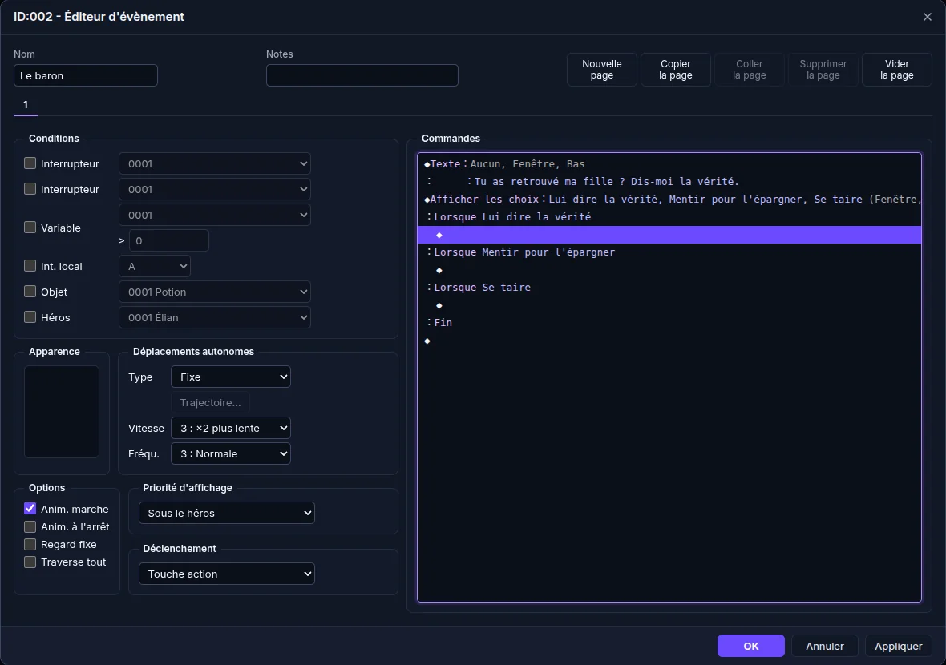Select 'Lorsque Lui dire la vérité' line
This screenshot has height=665, width=946.
[669, 217]
